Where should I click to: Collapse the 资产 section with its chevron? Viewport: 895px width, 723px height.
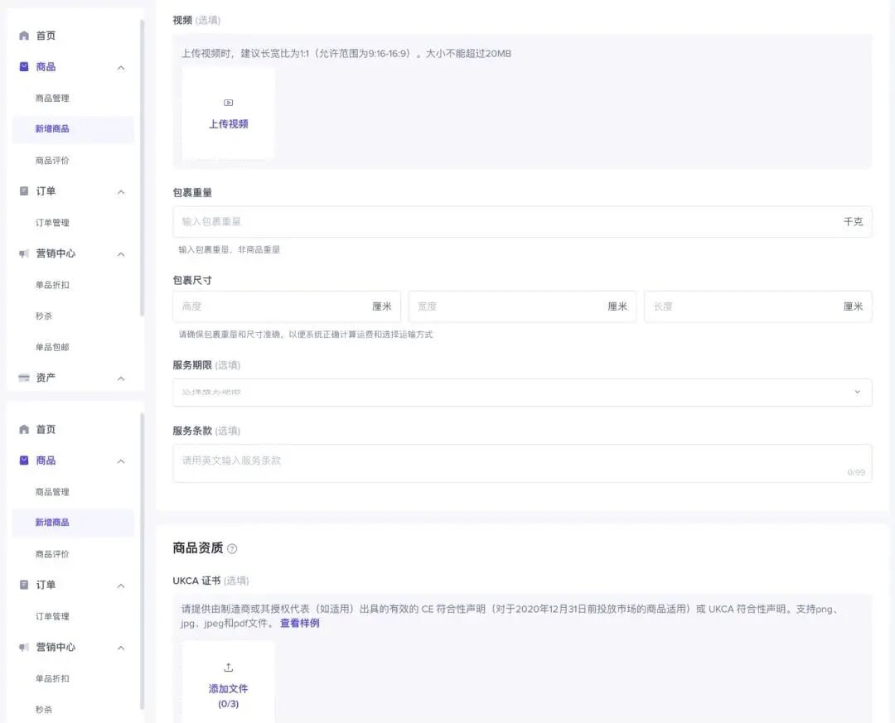121,379
